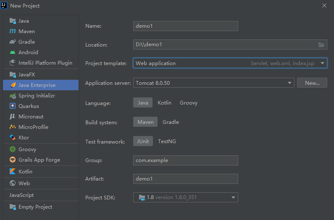This screenshot has height=220, width=334.
Task: Select JUnit test framework
Action: tap(143, 141)
